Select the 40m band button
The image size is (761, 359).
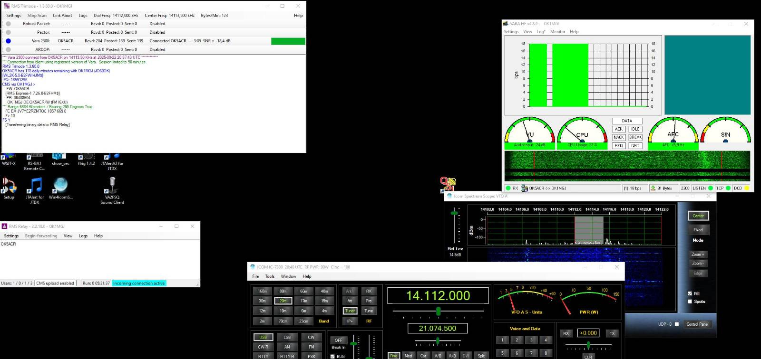(324, 291)
